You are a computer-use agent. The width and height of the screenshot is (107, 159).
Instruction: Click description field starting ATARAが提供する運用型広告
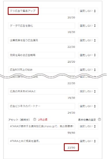41,126
